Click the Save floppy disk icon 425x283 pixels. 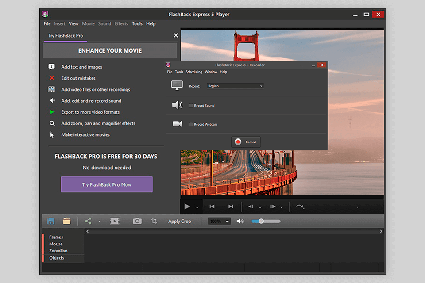50,221
